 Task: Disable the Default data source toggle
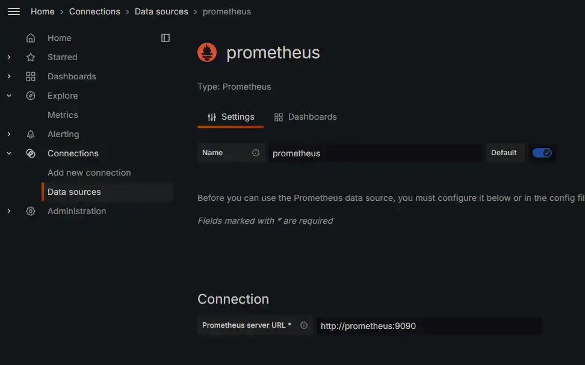tap(542, 153)
